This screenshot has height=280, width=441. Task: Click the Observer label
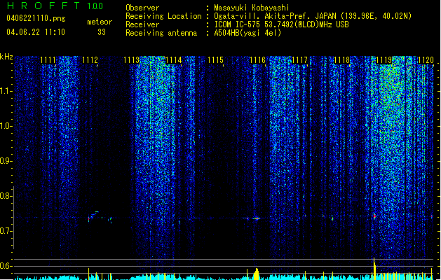(x=142, y=8)
